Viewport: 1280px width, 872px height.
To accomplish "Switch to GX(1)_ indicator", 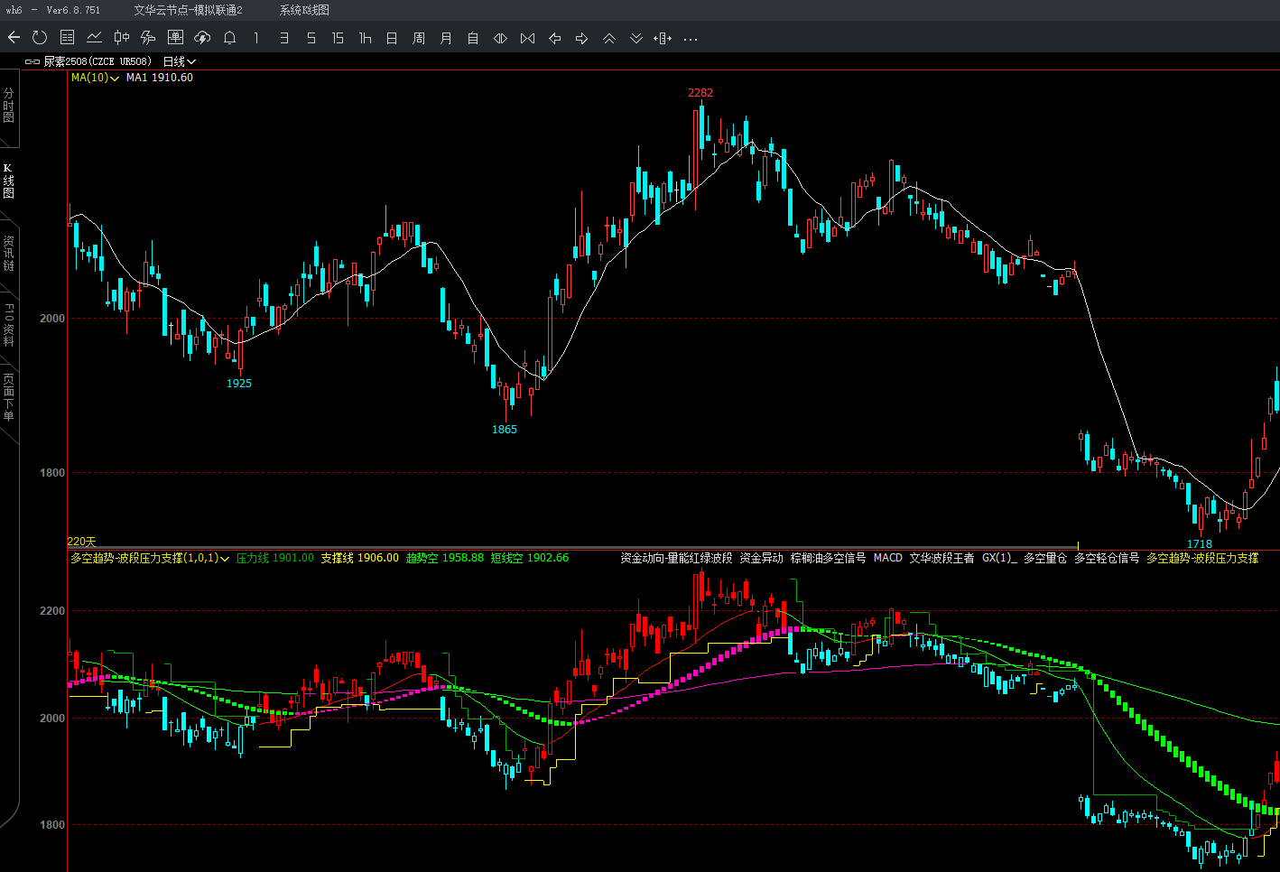I will click(999, 558).
